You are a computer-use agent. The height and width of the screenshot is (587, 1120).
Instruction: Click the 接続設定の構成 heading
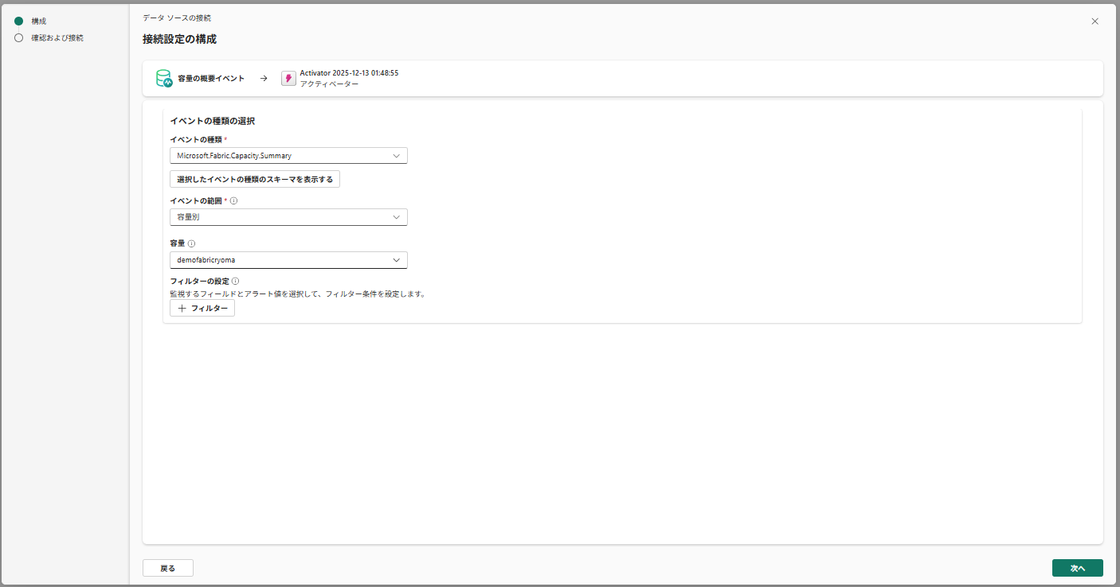click(179, 39)
